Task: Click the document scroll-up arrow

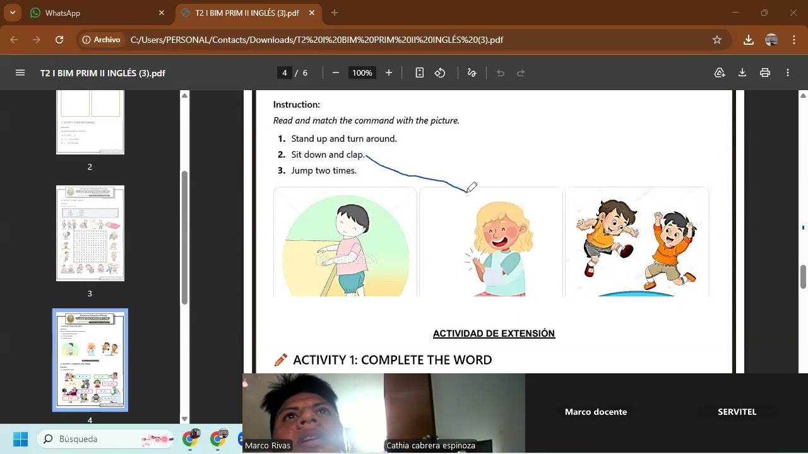Action: [x=803, y=95]
